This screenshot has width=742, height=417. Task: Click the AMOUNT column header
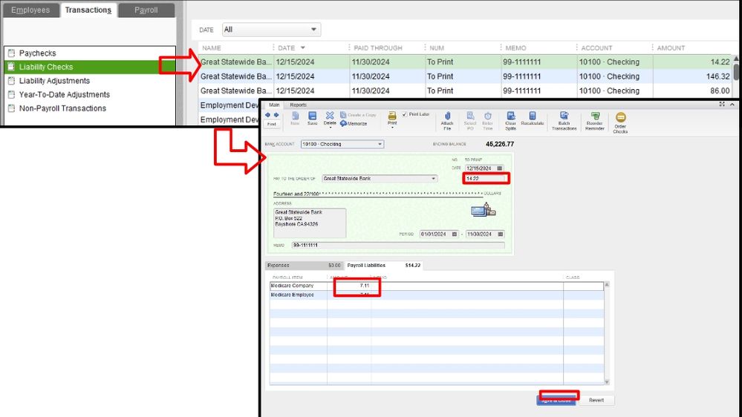pos(671,47)
